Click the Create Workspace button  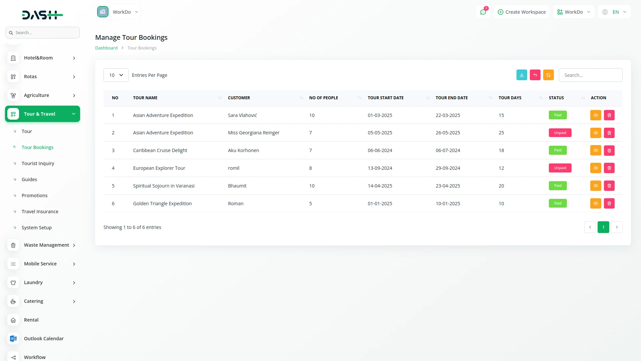click(x=521, y=12)
